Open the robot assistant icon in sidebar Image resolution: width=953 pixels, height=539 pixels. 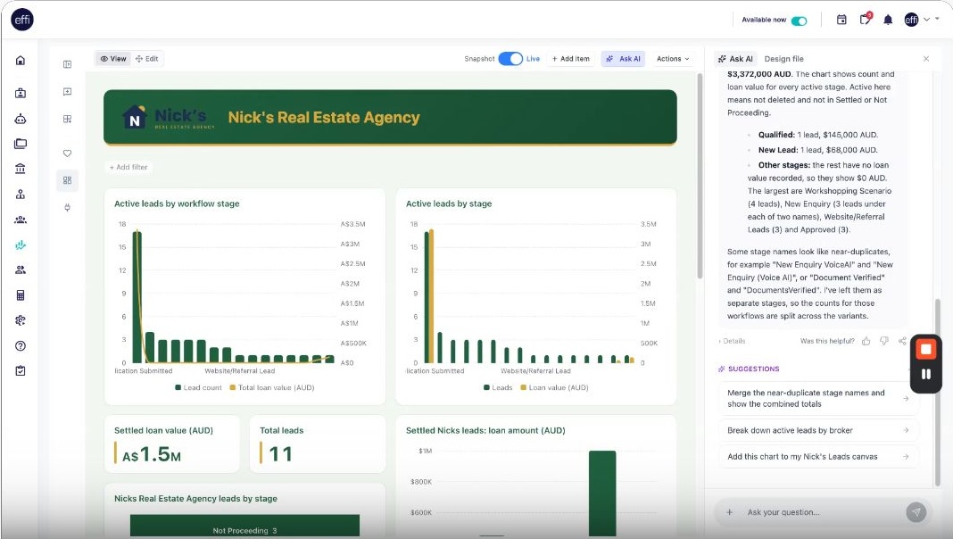[x=20, y=119]
